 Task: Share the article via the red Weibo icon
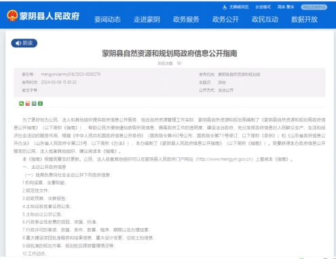click(28, 104)
